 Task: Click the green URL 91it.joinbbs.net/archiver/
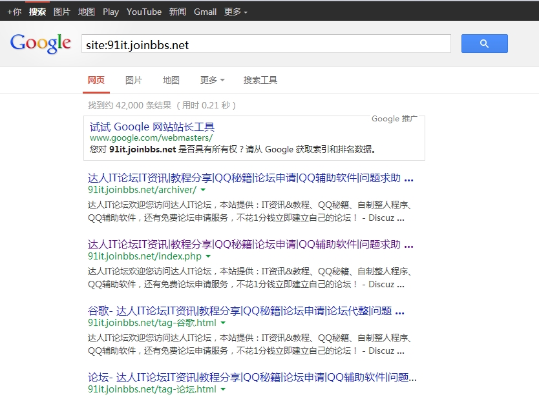point(142,190)
